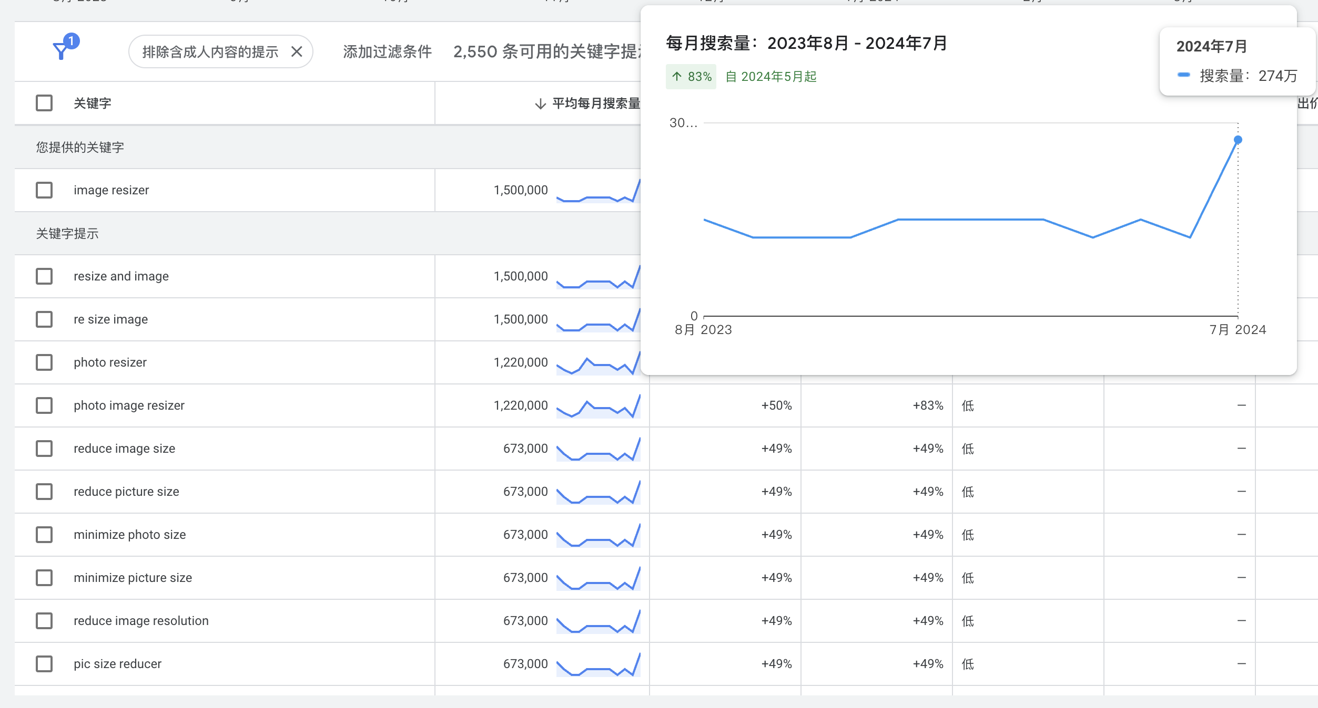Check the image resizer keyword

pyautogui.click(x=44, y=190)
